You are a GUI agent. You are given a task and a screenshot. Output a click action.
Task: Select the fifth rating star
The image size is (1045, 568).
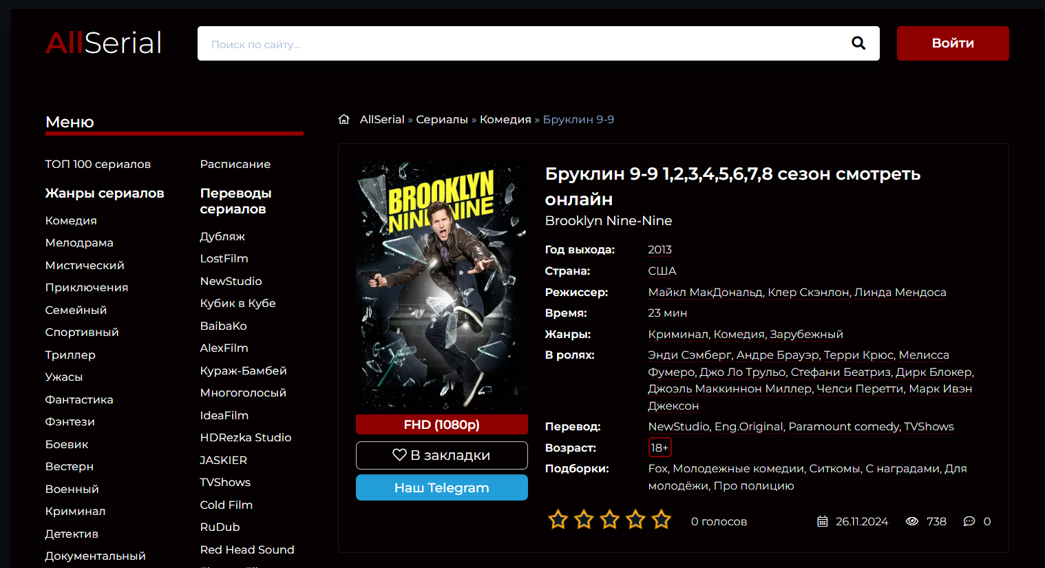(661, 520)
